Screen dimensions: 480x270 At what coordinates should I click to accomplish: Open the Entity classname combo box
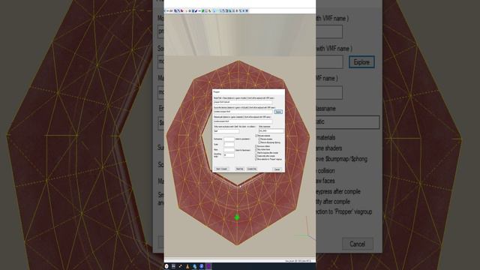(x=271, y=131)
